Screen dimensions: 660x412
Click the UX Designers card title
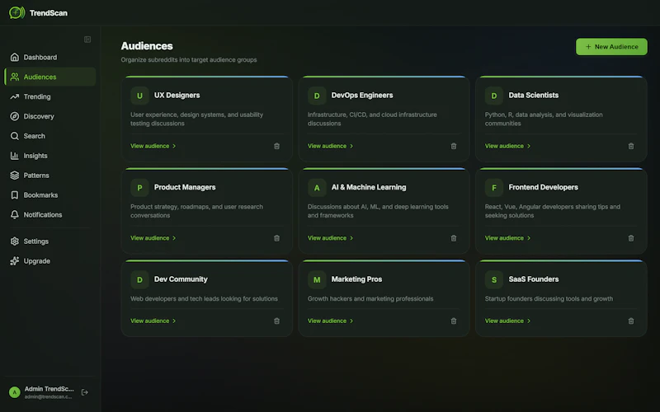tap(177, 96)
